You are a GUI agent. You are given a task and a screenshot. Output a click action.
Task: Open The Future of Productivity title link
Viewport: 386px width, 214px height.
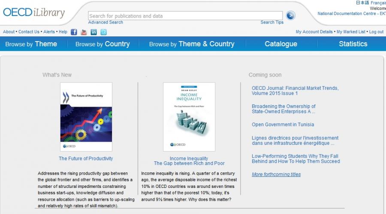pyautogui.click(x=86, y=158)
